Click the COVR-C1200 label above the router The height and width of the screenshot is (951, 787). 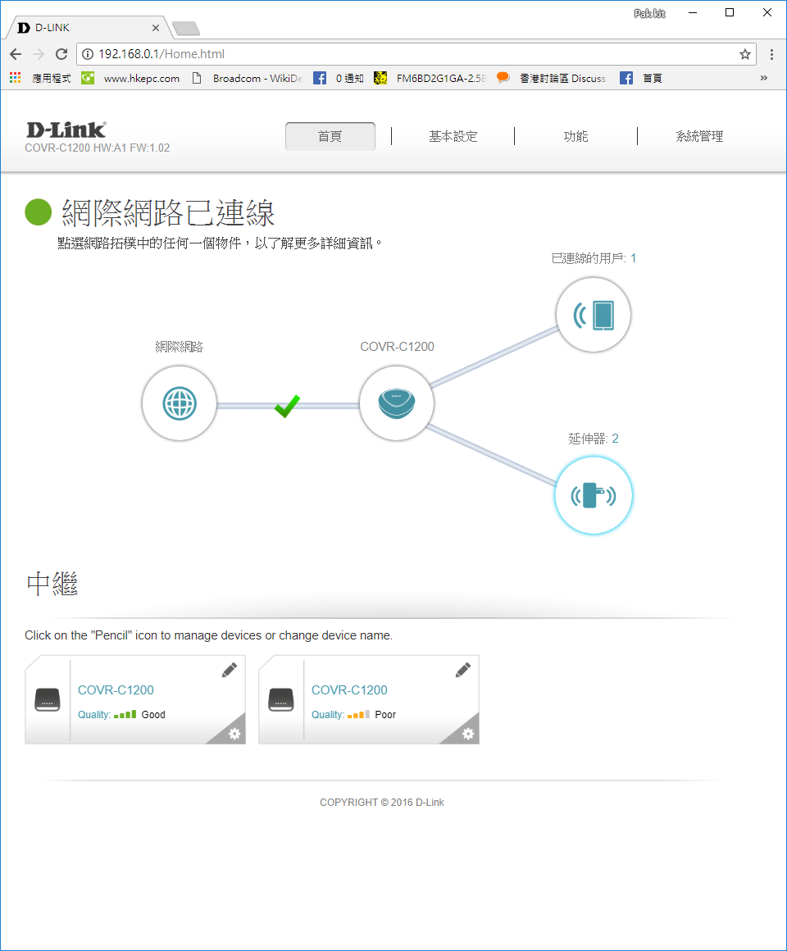397,346
